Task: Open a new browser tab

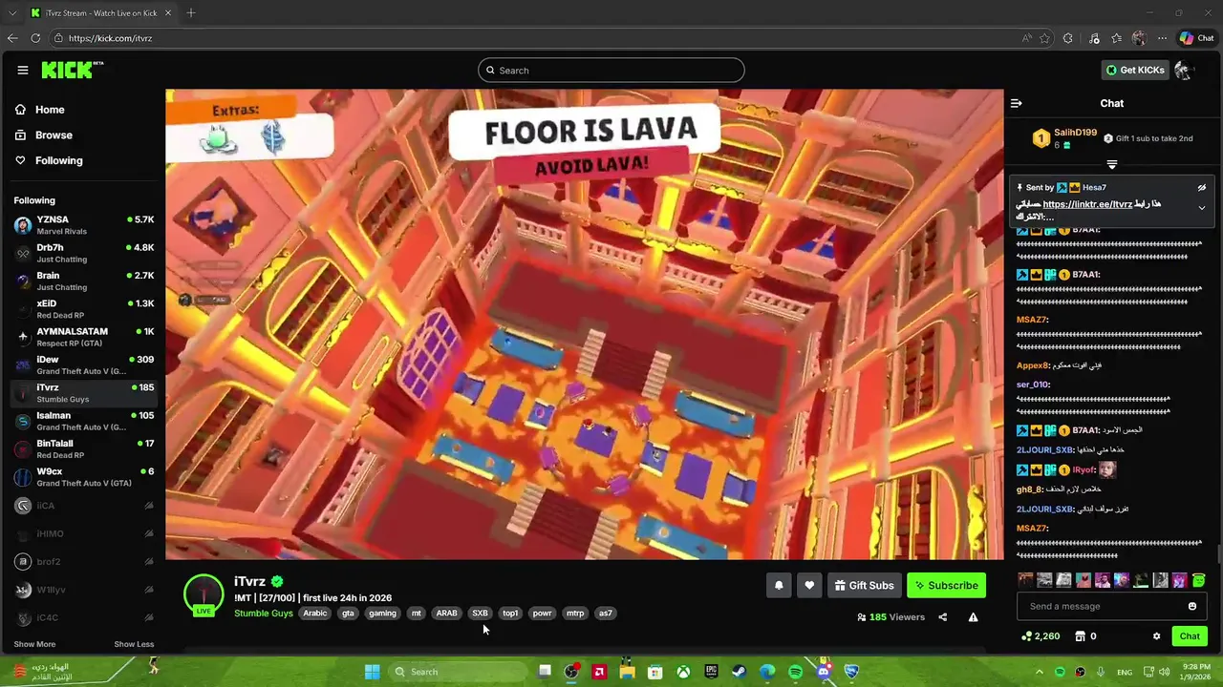Action: point(191,12)
